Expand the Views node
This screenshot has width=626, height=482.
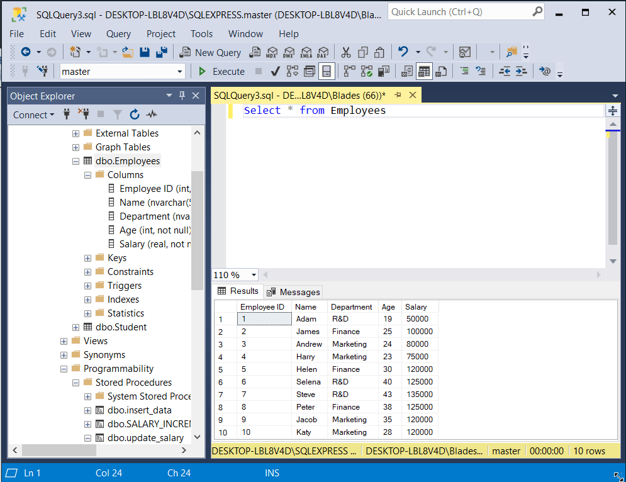coord(64,340)
